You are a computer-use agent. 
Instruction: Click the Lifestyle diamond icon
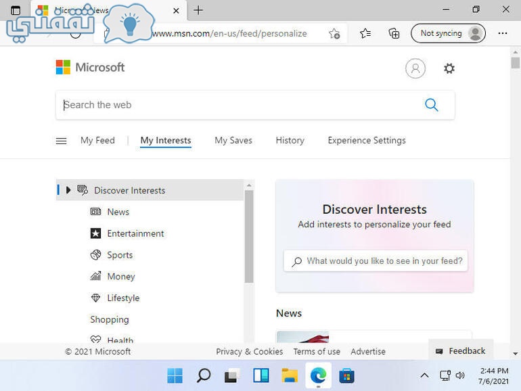pyautogui.click(x=95, y=298)
